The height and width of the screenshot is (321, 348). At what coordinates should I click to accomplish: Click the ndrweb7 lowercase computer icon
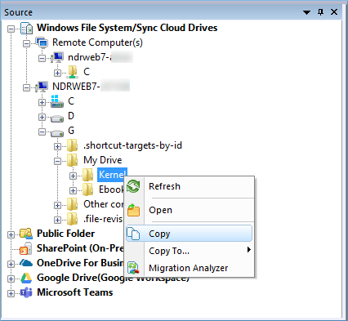pyautogui.click(x=57, y=57)
